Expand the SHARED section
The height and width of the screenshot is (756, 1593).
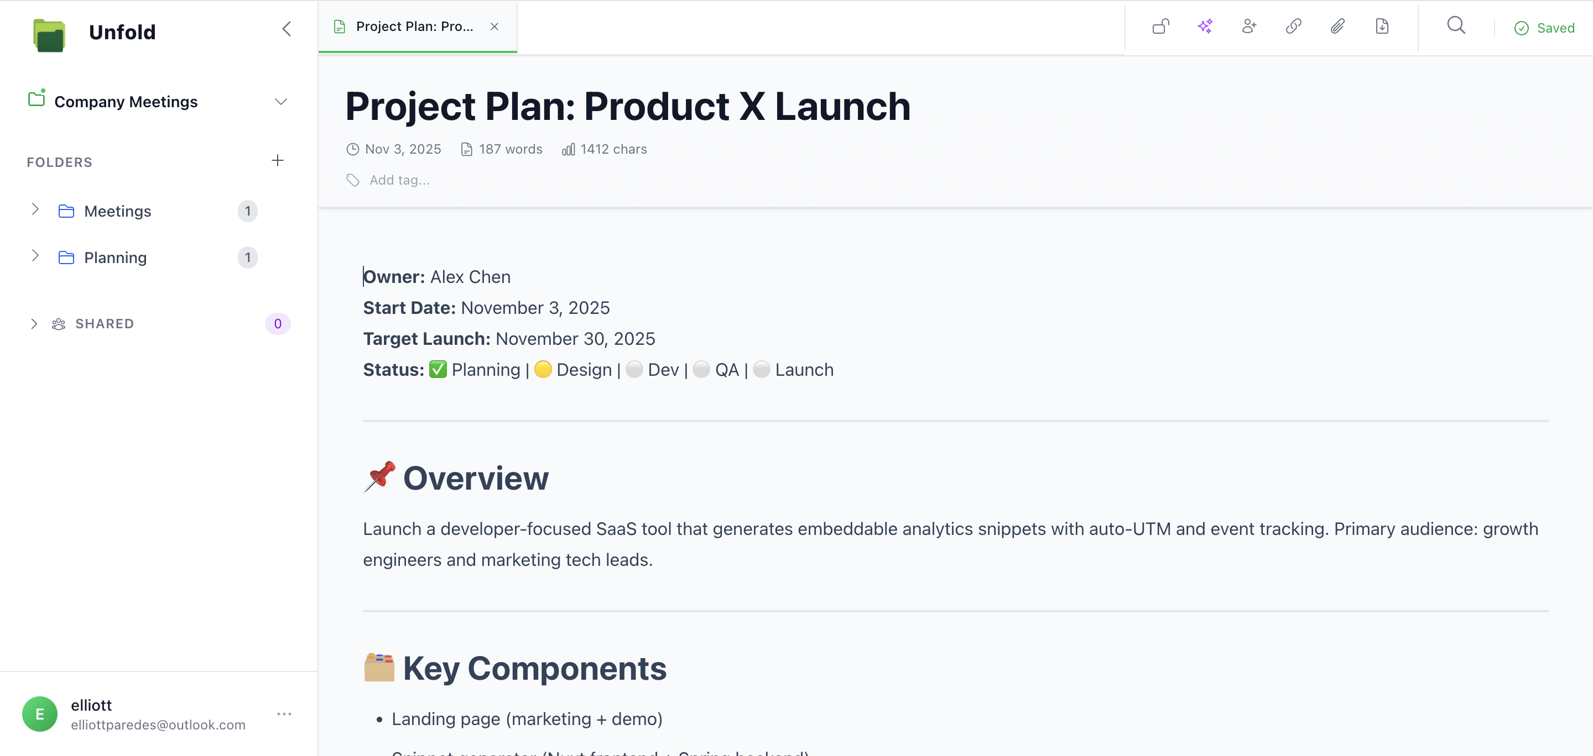click(x=34, y=323)
